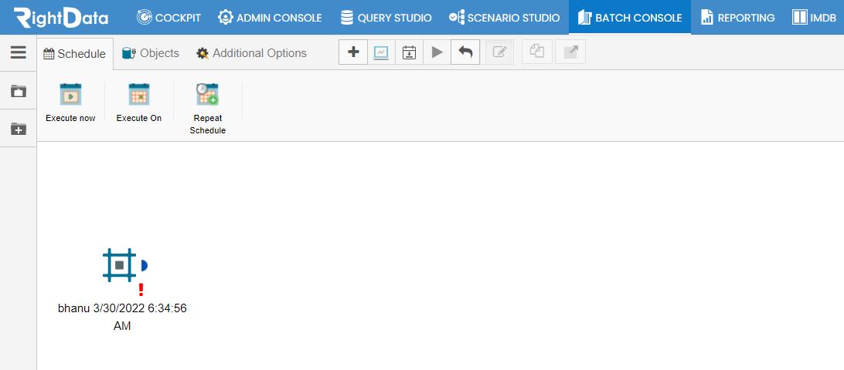Image resolution: width=844 pixels, height=370 pixels.
Task: Click the edit pencil toolbar icon
Action: coord(499,52)
